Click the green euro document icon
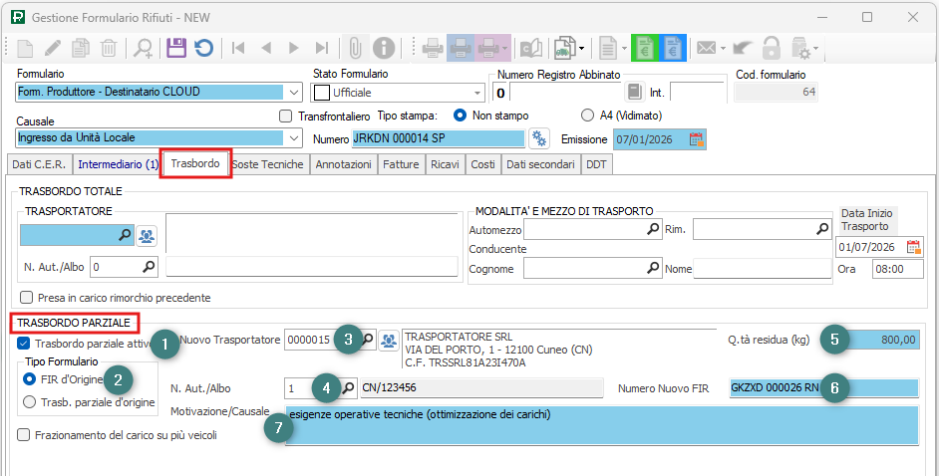This screenshot has height=476, width=939. coord(645,47)
